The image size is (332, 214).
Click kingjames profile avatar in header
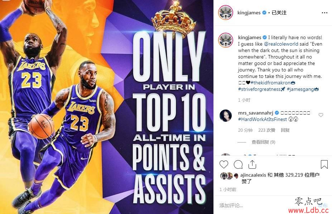(226, 13)
